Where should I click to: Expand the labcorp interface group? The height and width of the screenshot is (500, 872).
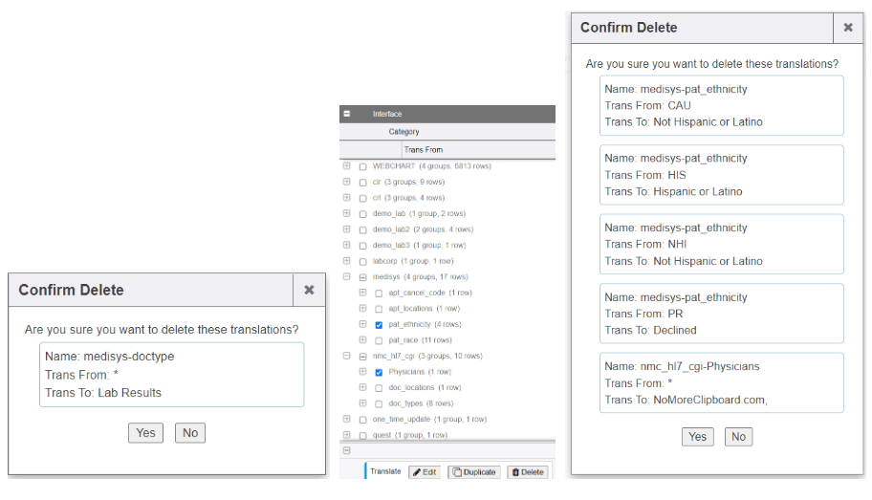coord(346,261)
